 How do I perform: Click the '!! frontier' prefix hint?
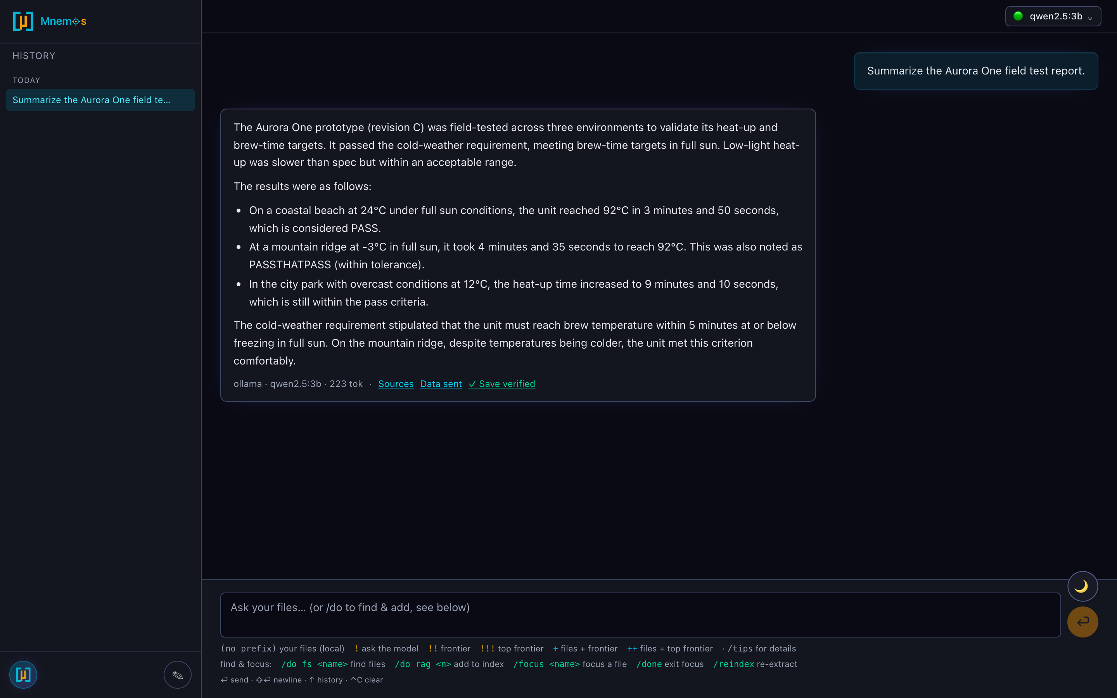450,649
